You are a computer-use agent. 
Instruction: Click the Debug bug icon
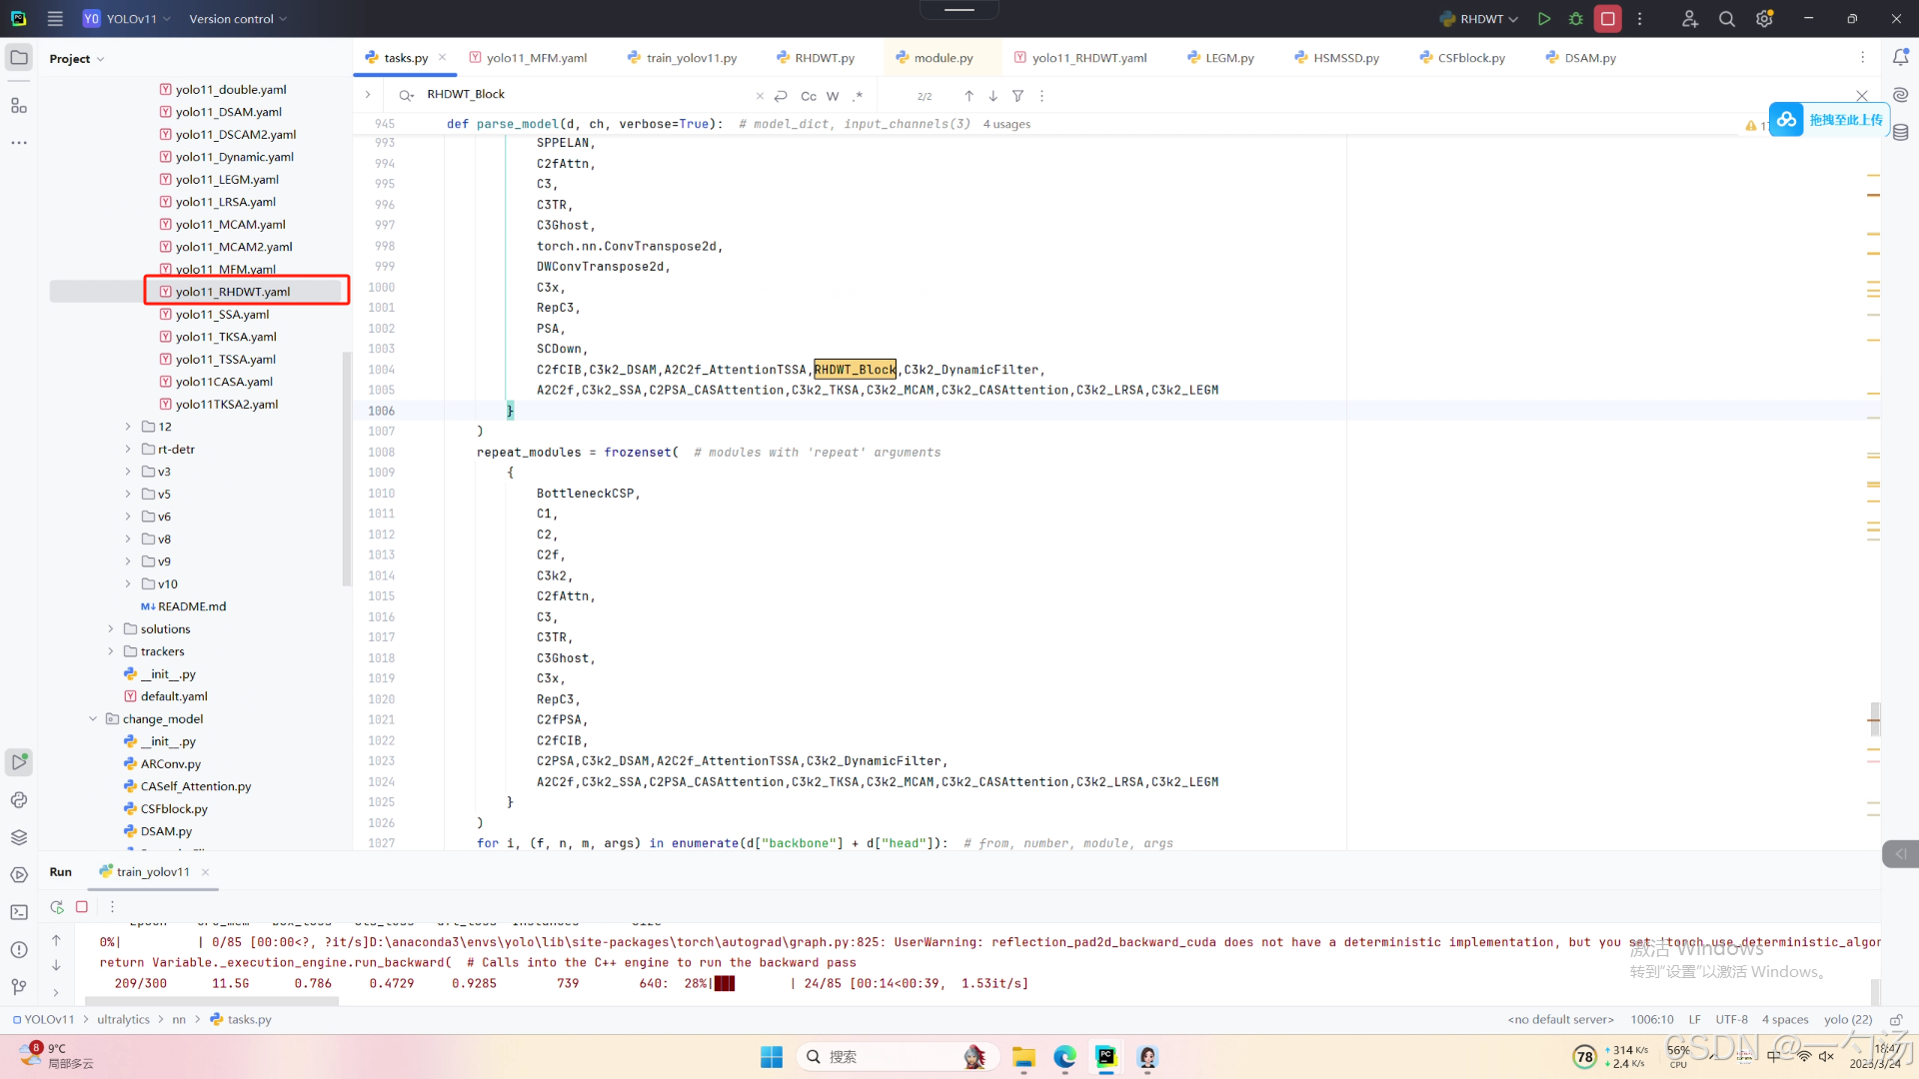pyautogui.click(x=1576, y=19)
